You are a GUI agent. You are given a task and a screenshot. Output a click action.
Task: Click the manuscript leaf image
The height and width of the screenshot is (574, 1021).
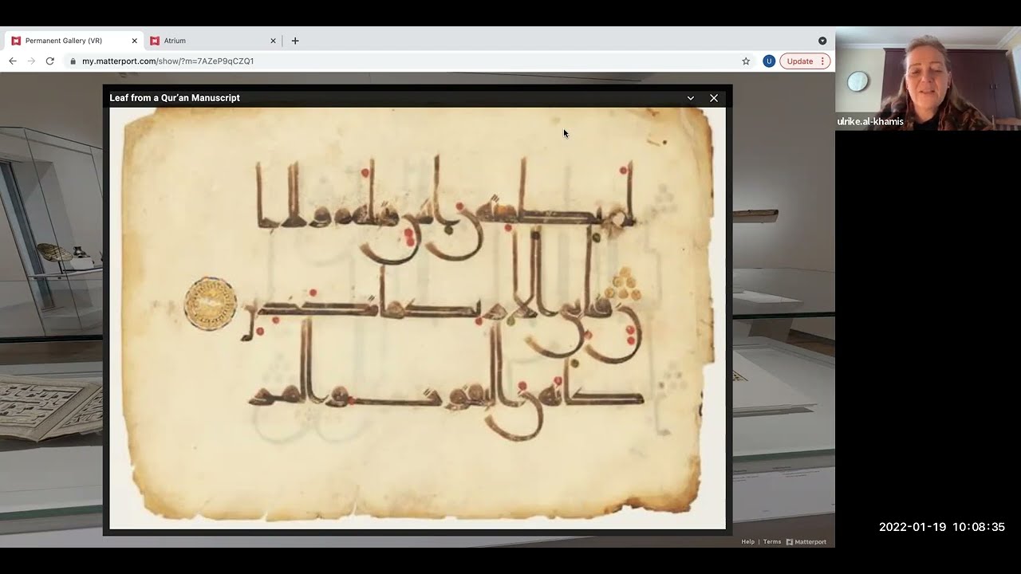[x=417, y=318]
